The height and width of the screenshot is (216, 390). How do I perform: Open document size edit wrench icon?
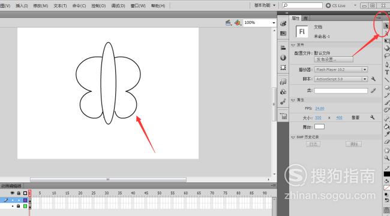(x=373, y=117)
